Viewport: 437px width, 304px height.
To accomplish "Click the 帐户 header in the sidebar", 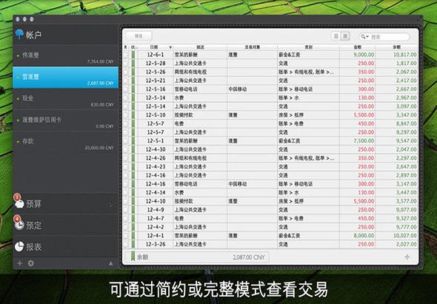I will point(65,35).
